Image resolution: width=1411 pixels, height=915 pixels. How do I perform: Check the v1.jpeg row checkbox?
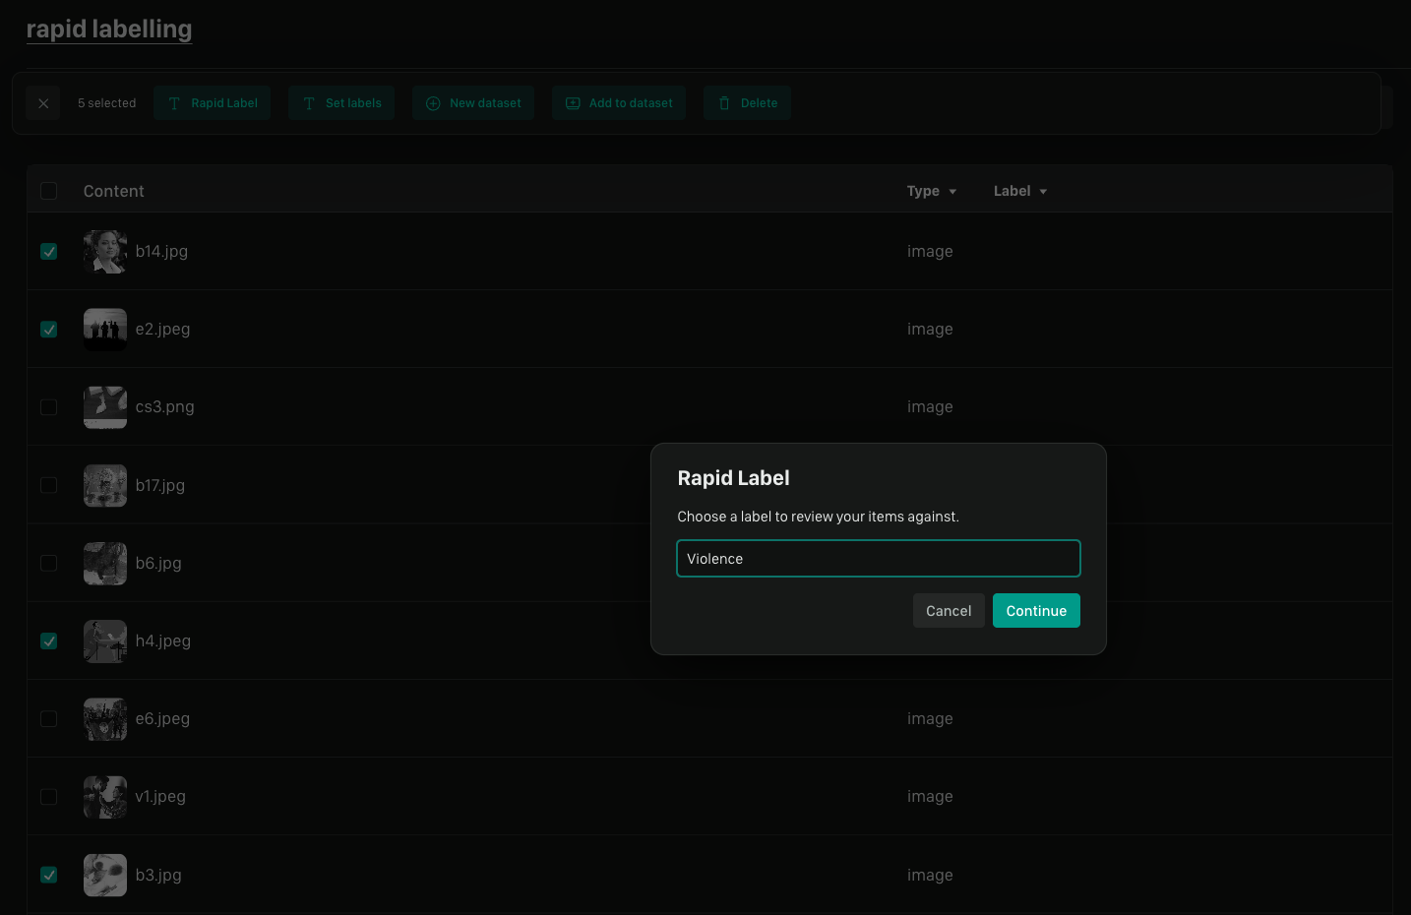[x=49, y=797]
